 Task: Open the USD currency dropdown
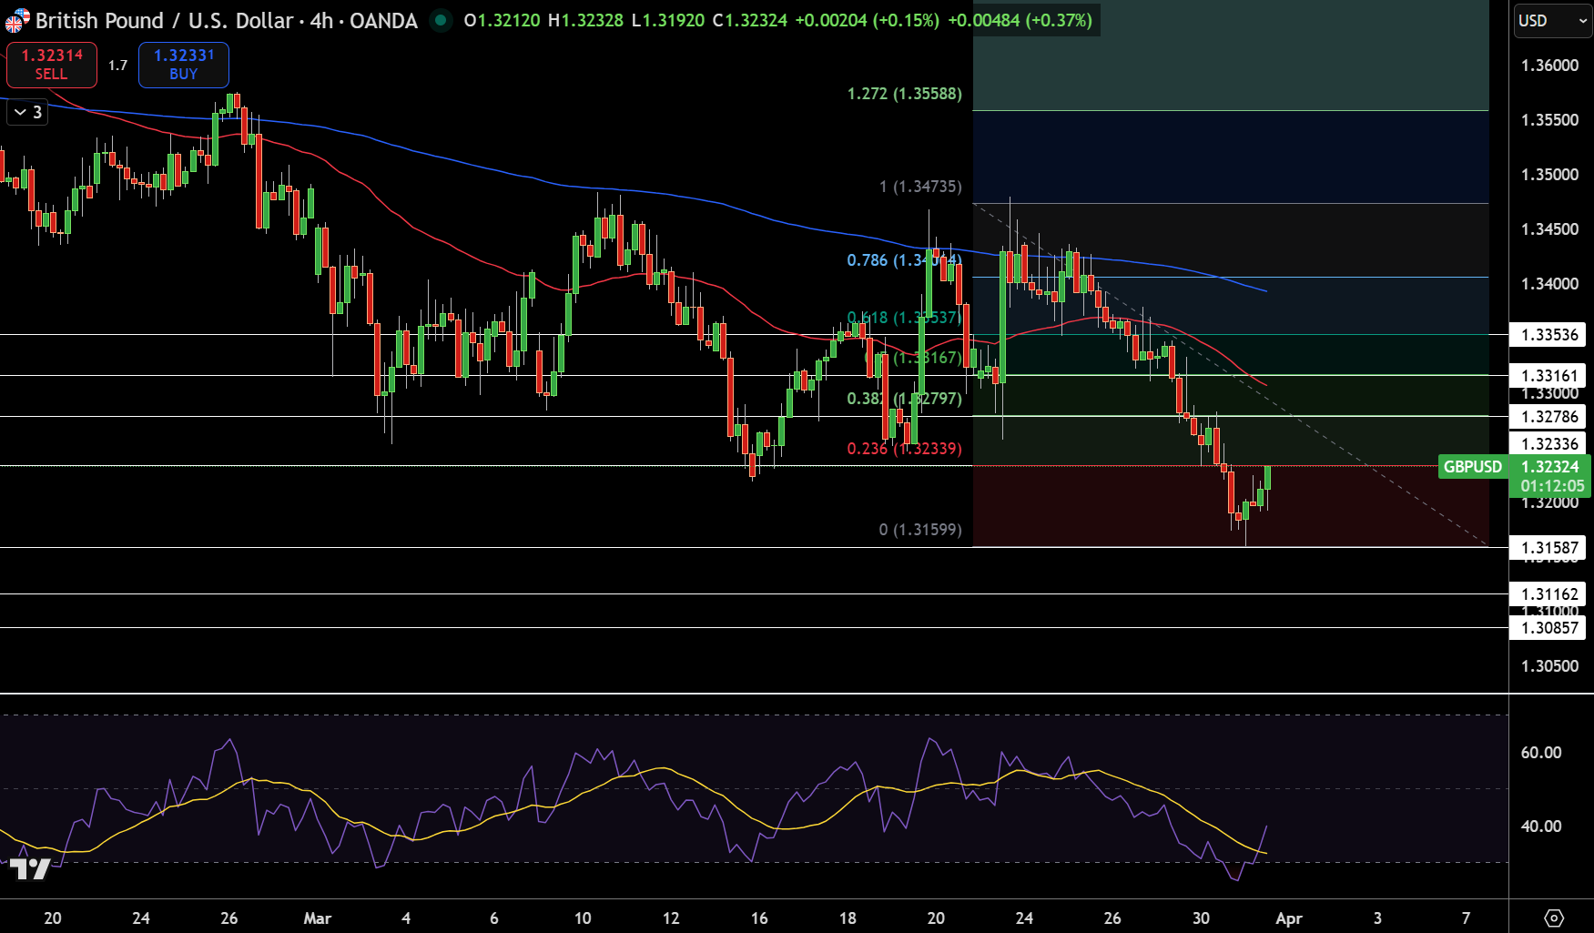pos(1553,20)
